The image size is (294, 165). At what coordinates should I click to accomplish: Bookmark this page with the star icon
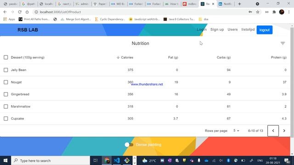point(258,12)
